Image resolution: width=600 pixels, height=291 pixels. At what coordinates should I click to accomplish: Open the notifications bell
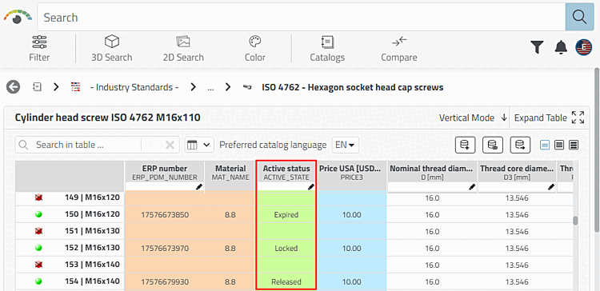pyautogui.click(x=561, y=47)
